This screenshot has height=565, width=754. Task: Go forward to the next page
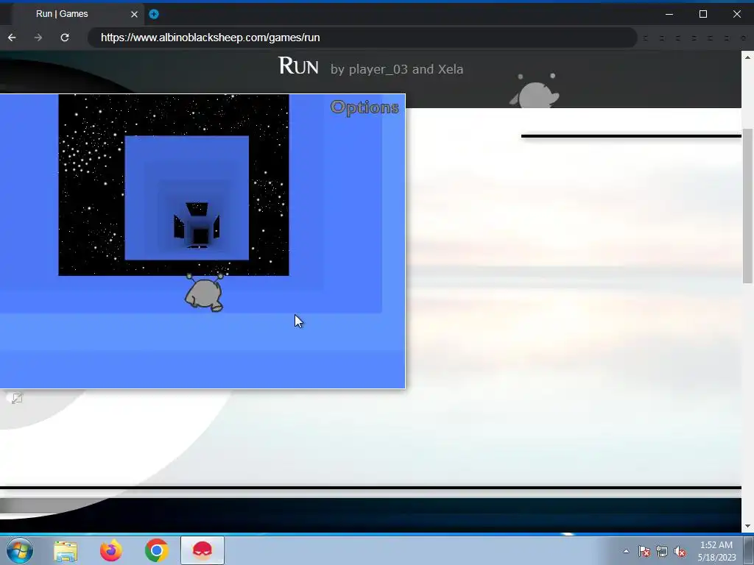(x=38, y=38)
